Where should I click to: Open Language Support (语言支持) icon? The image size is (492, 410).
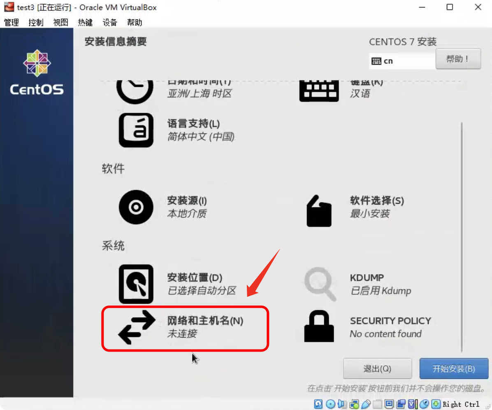tap(136, 130)
